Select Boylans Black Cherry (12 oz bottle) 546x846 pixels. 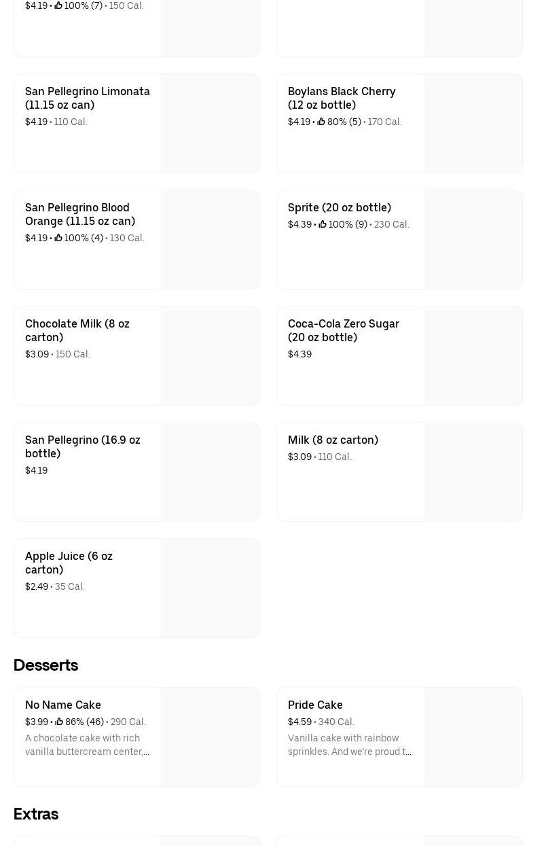click(342, 98)
